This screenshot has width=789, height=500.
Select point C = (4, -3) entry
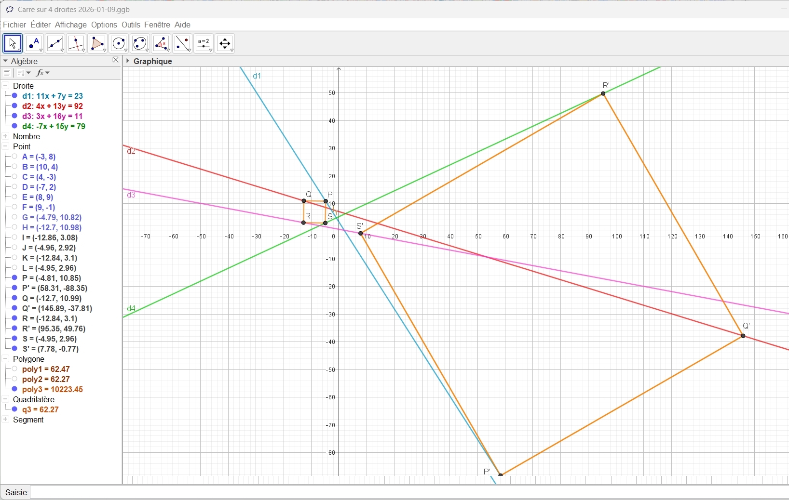point(40,177)
